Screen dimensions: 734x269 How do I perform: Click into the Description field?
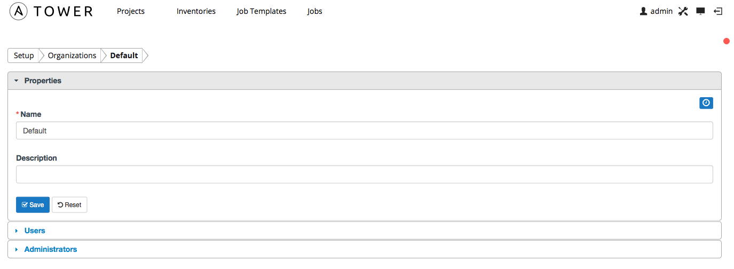[x=365, y=175]
